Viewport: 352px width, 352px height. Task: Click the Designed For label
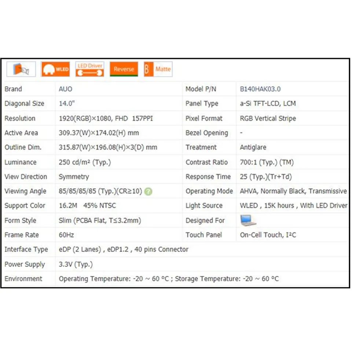pos(205,220)
